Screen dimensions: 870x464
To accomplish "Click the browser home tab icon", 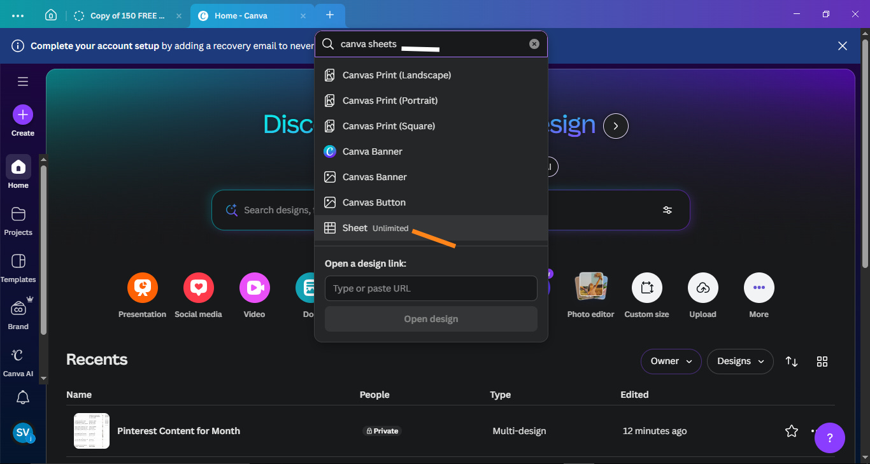I will click(x=51, y=15).
